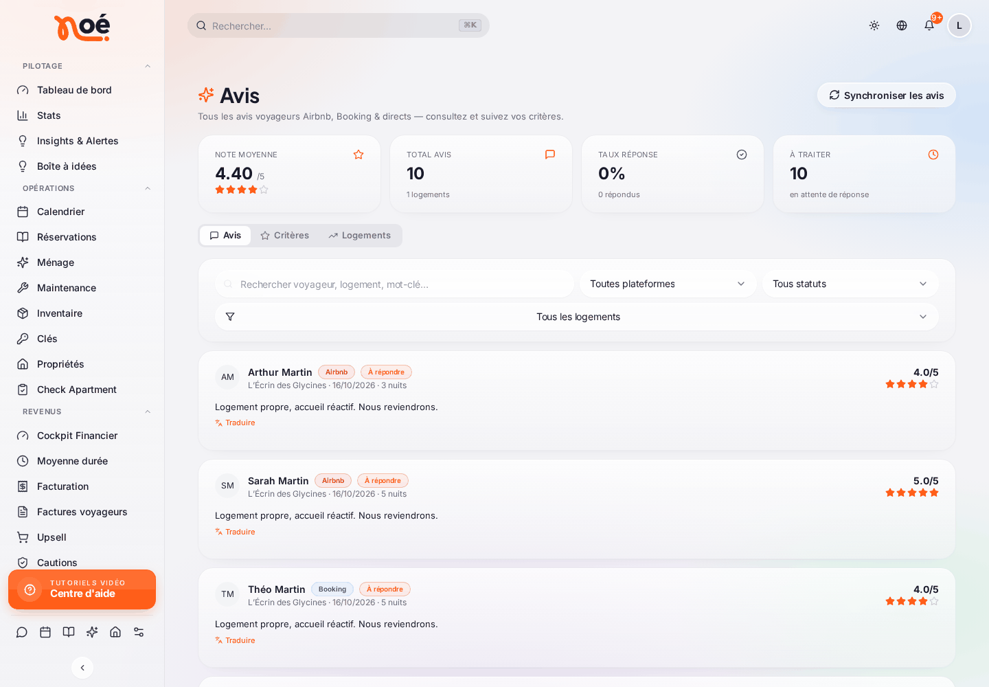The width and height of the screenshot is (989, 687).
Task: Open the Tous les logements filter dropdown
Action: coord(577,317)
